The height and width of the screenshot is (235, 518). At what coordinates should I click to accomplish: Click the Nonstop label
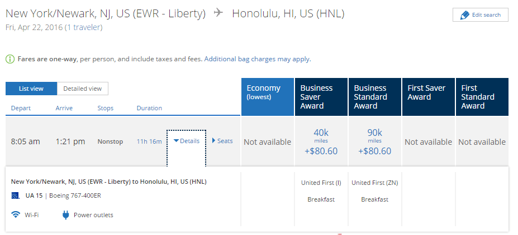pyautogui.click(x=110, y=141)
